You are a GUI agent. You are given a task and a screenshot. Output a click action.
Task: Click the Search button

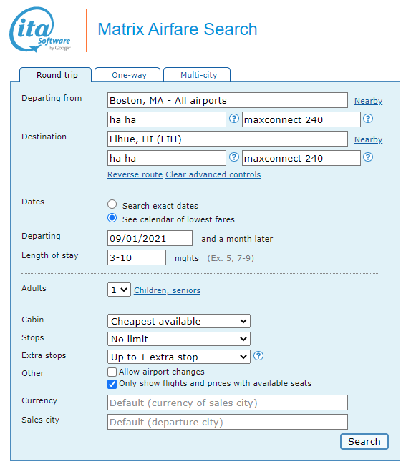click(x=364, y=442)
